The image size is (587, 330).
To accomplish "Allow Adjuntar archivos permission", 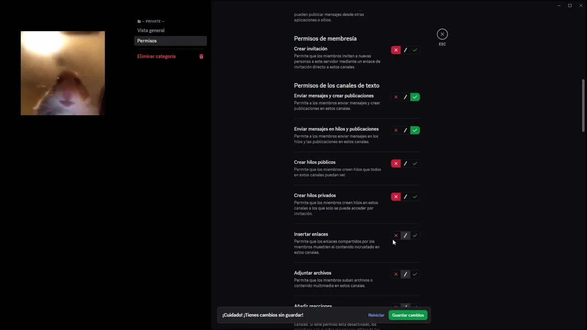I will tap(415, 275).
